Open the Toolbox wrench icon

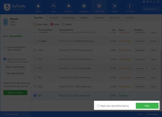[114, 6]
